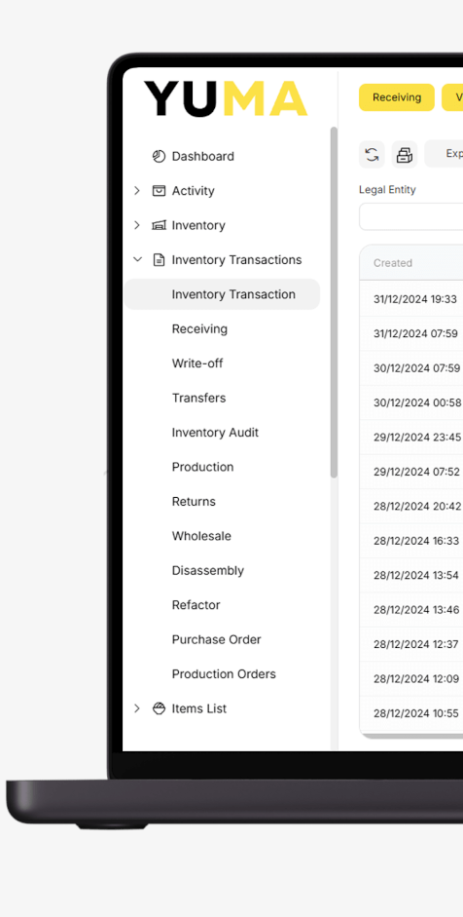This screenshot has width=463, height=917.
Task: Open the Receiving sidebar item
Action: tap(199, 328)
